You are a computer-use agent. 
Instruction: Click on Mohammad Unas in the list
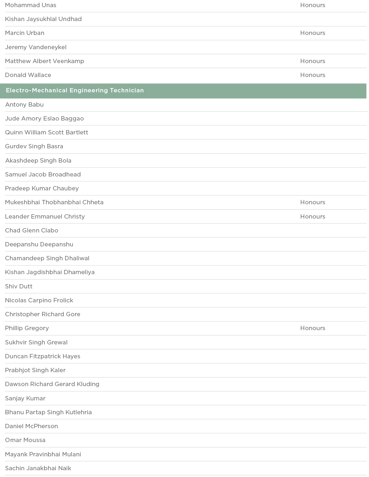click(x=31, y=5)
